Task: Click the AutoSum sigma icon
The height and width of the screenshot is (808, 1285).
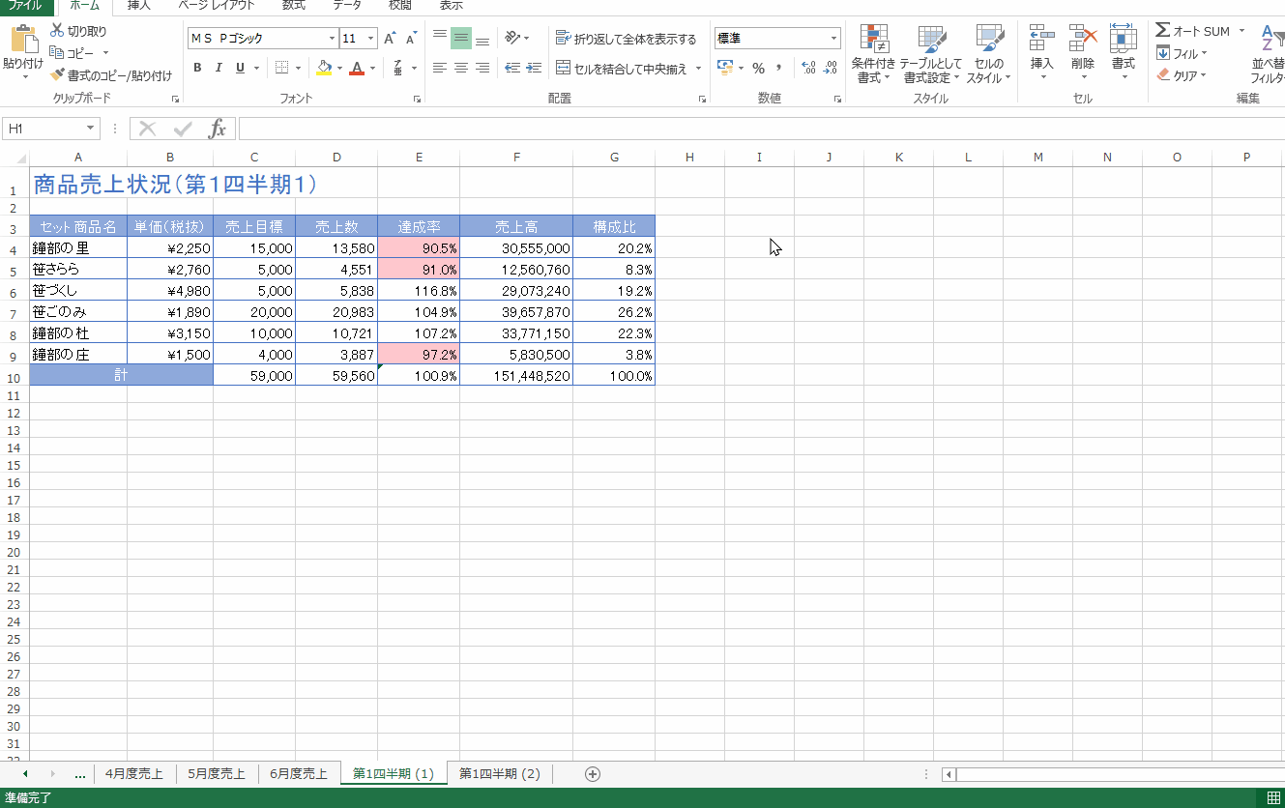Action: pos(1163,31)
